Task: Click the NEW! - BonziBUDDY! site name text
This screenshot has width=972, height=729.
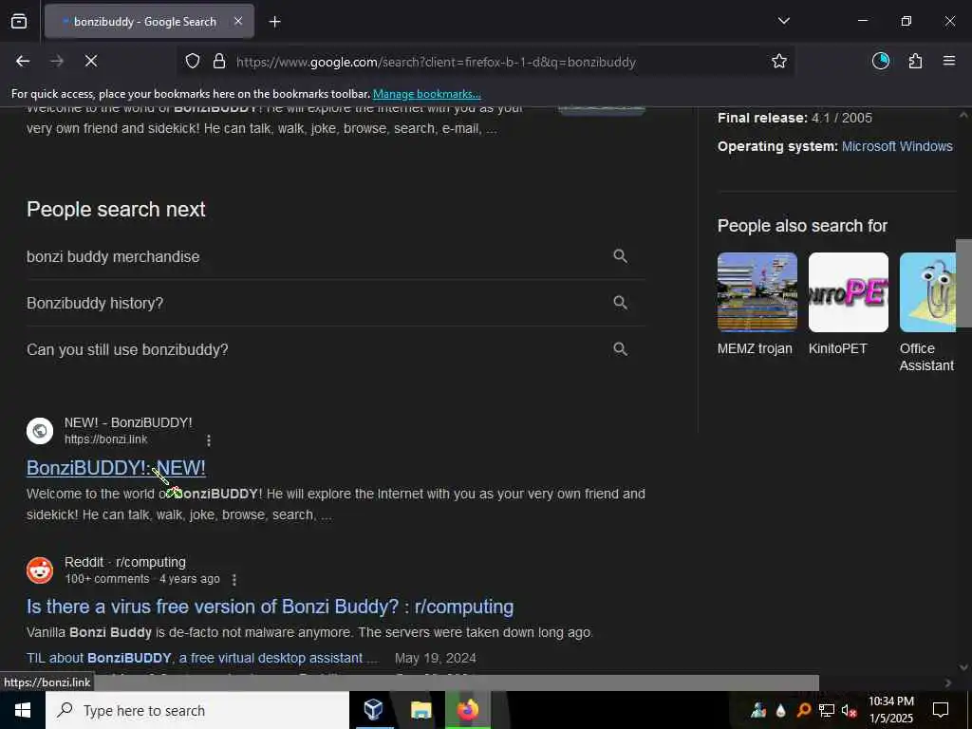Action: 128,422
